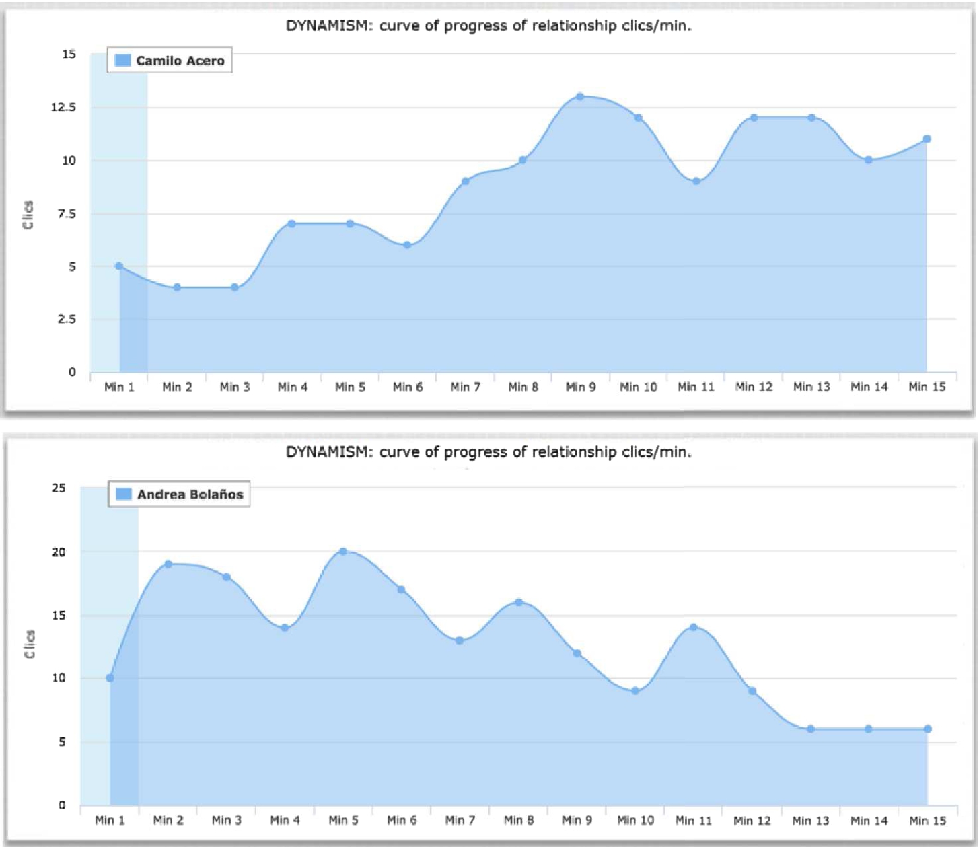
Task: Toggle the Andrea Bolaños legend entry
Action: pos(179,494)
